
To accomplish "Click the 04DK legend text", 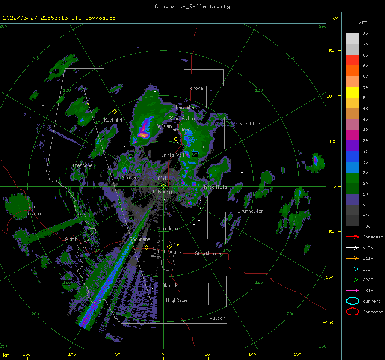I will (368, 248).
